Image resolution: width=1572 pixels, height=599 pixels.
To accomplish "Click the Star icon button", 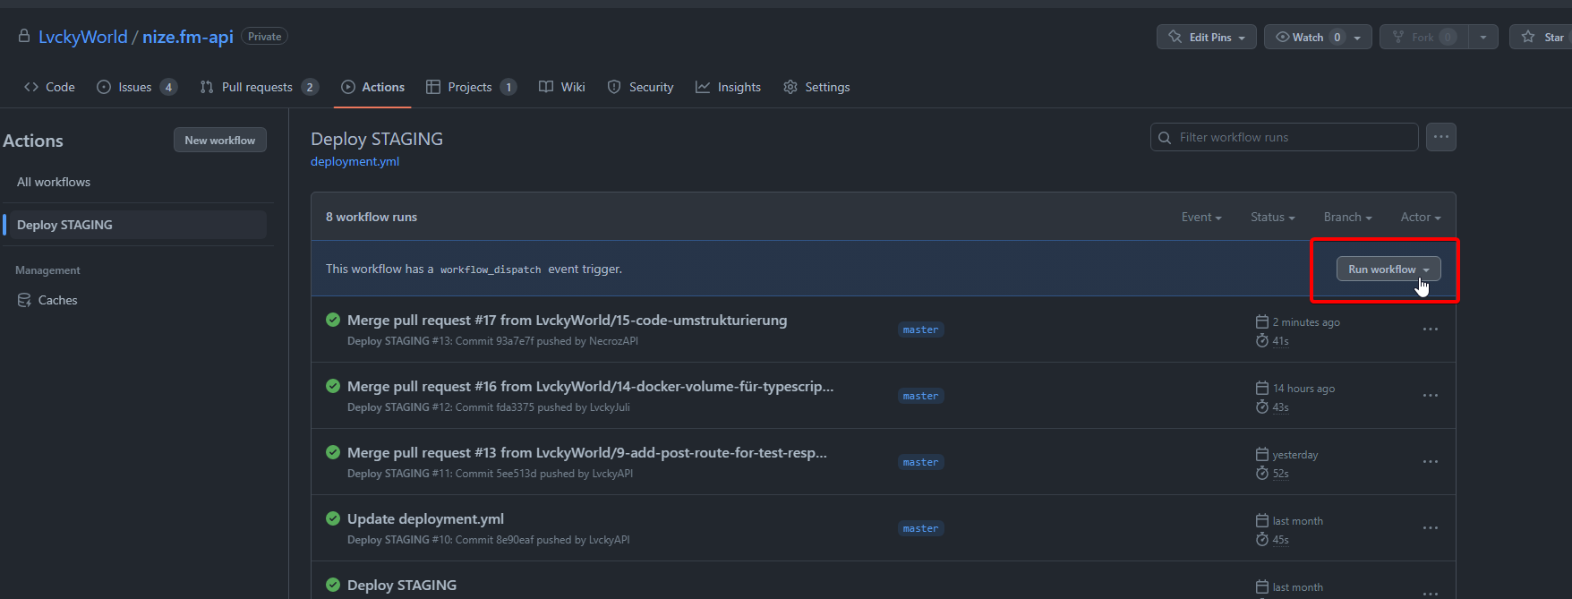I will (1528, 37).
